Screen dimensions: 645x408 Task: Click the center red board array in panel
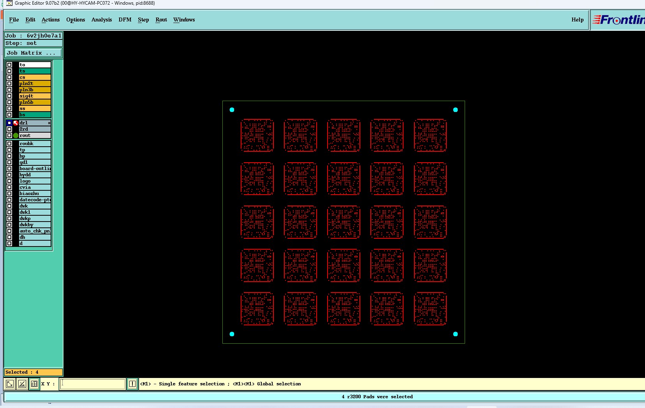[344, 222]
